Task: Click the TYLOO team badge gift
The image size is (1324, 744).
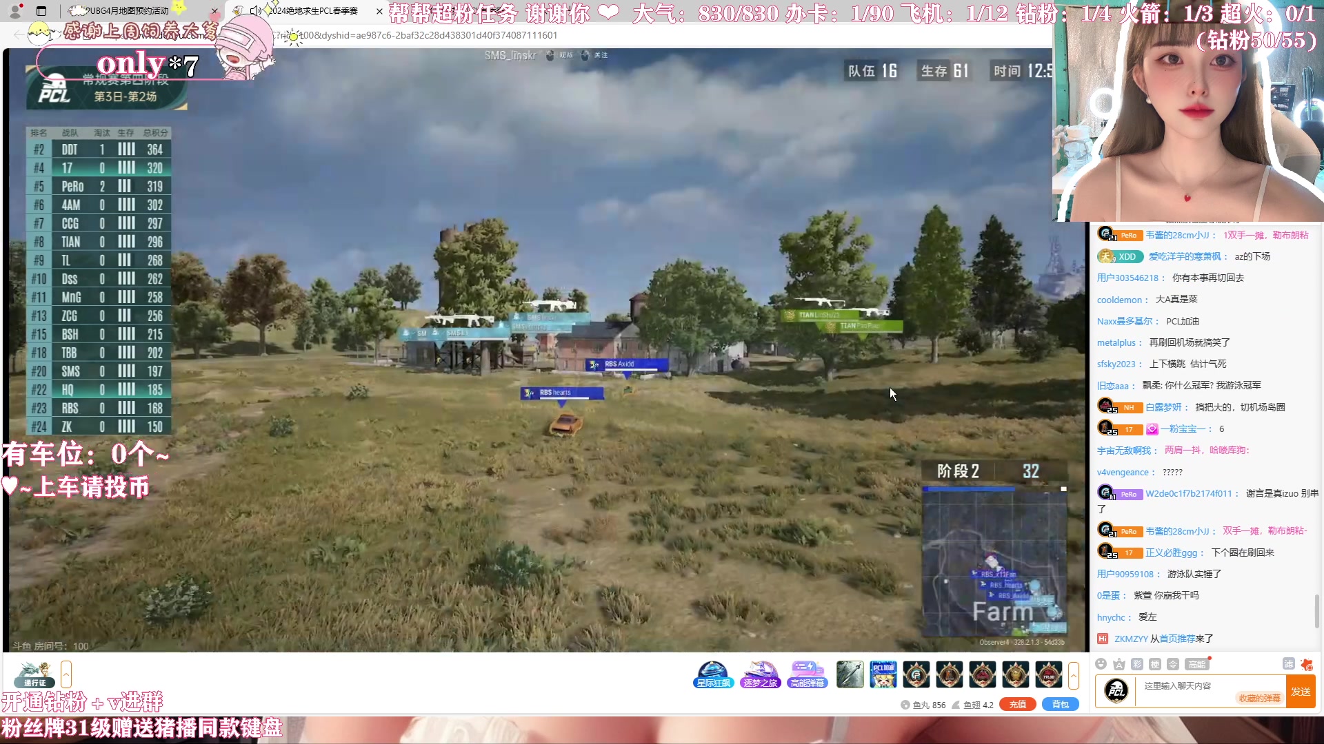Action: tap(1048, 674)
